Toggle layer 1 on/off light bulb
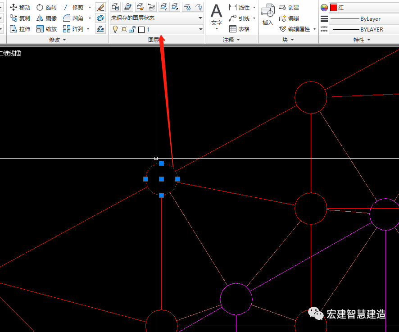This screenshot has width=399, height=332. click(x=115, y=29)
